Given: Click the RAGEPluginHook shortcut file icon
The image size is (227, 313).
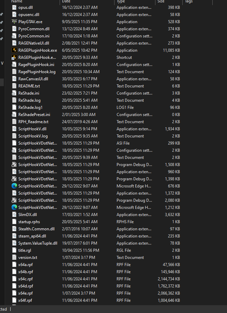Looking at the screenshot, I should click(x=14, y=57).
